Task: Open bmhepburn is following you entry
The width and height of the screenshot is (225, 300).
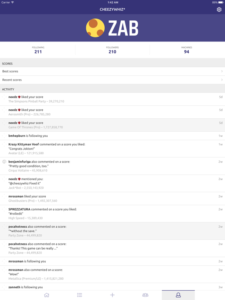Action: 112,136
